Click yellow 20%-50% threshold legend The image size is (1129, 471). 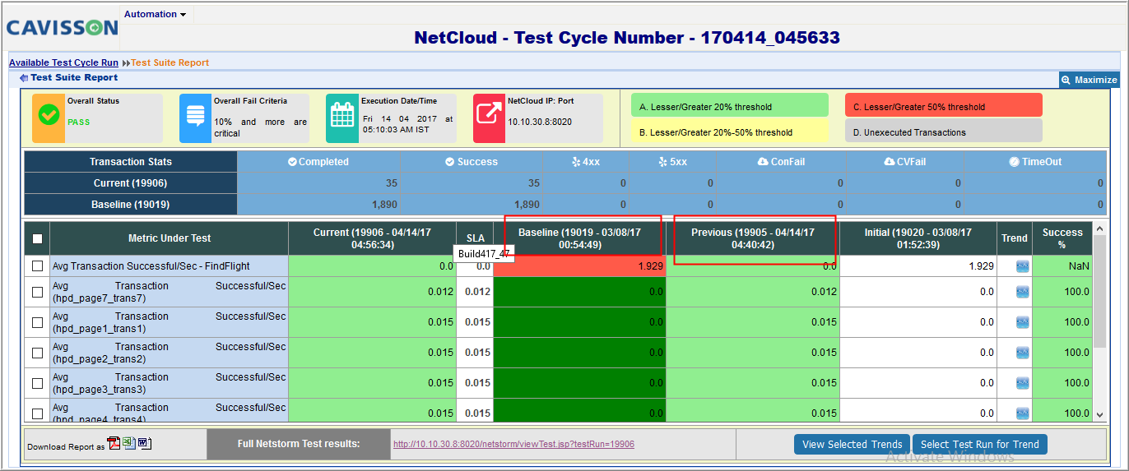(x=729, y=132)
